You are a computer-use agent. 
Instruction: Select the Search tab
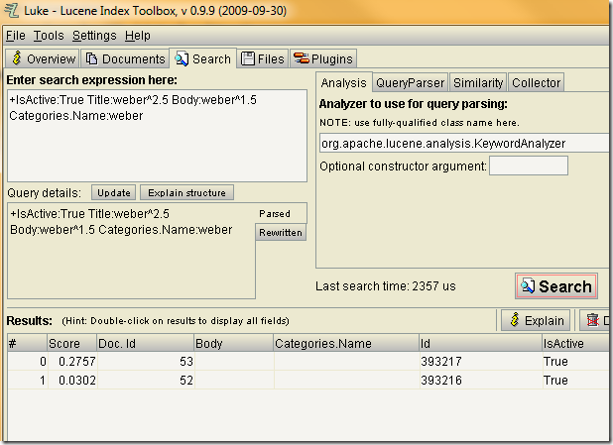pyautogui.click(x=203, y=58)
